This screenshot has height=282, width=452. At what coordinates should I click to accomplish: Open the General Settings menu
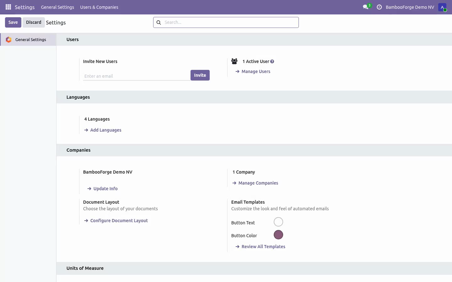(57, 7)
